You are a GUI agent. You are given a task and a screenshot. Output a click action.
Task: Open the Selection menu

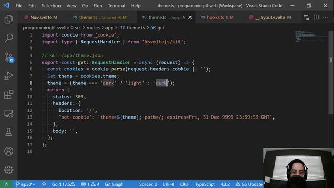pos(51,6)
